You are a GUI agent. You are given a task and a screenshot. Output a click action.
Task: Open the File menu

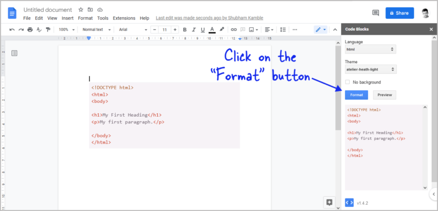click(27, 18)
